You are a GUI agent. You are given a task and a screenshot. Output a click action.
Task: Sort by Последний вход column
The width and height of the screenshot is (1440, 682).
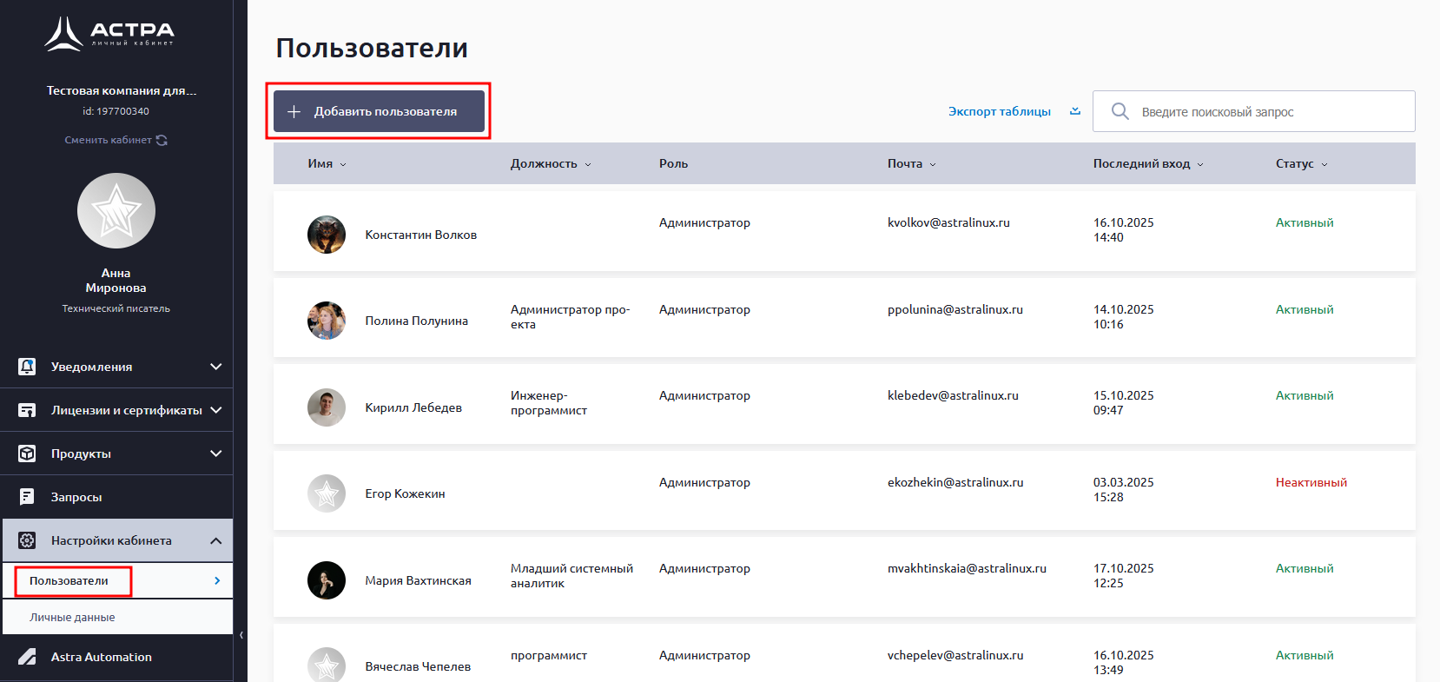coord(1147,163)
